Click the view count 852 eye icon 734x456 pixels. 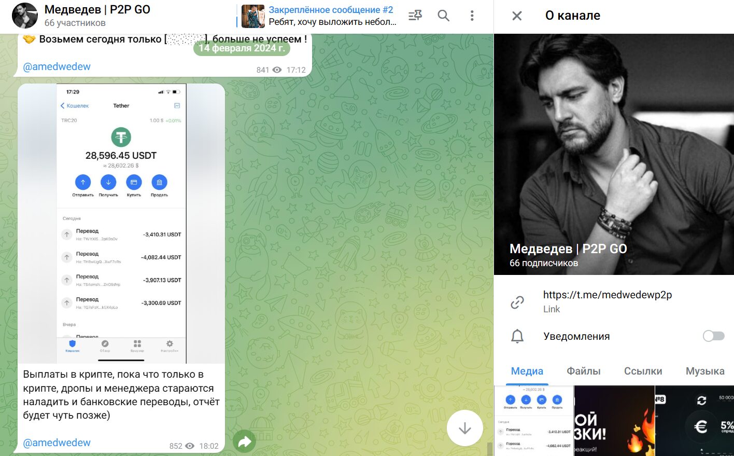coord(190,446)
